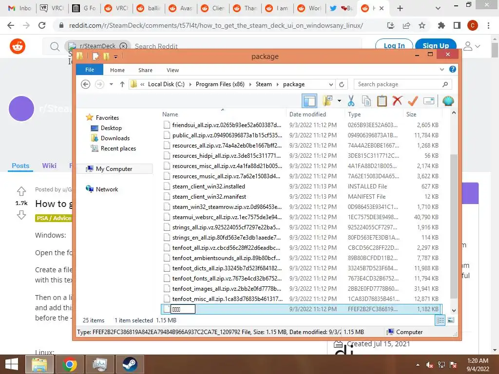The image size is (499, 374).
Task: Sort files by Name column header
Action: click(x=170, y=114)
